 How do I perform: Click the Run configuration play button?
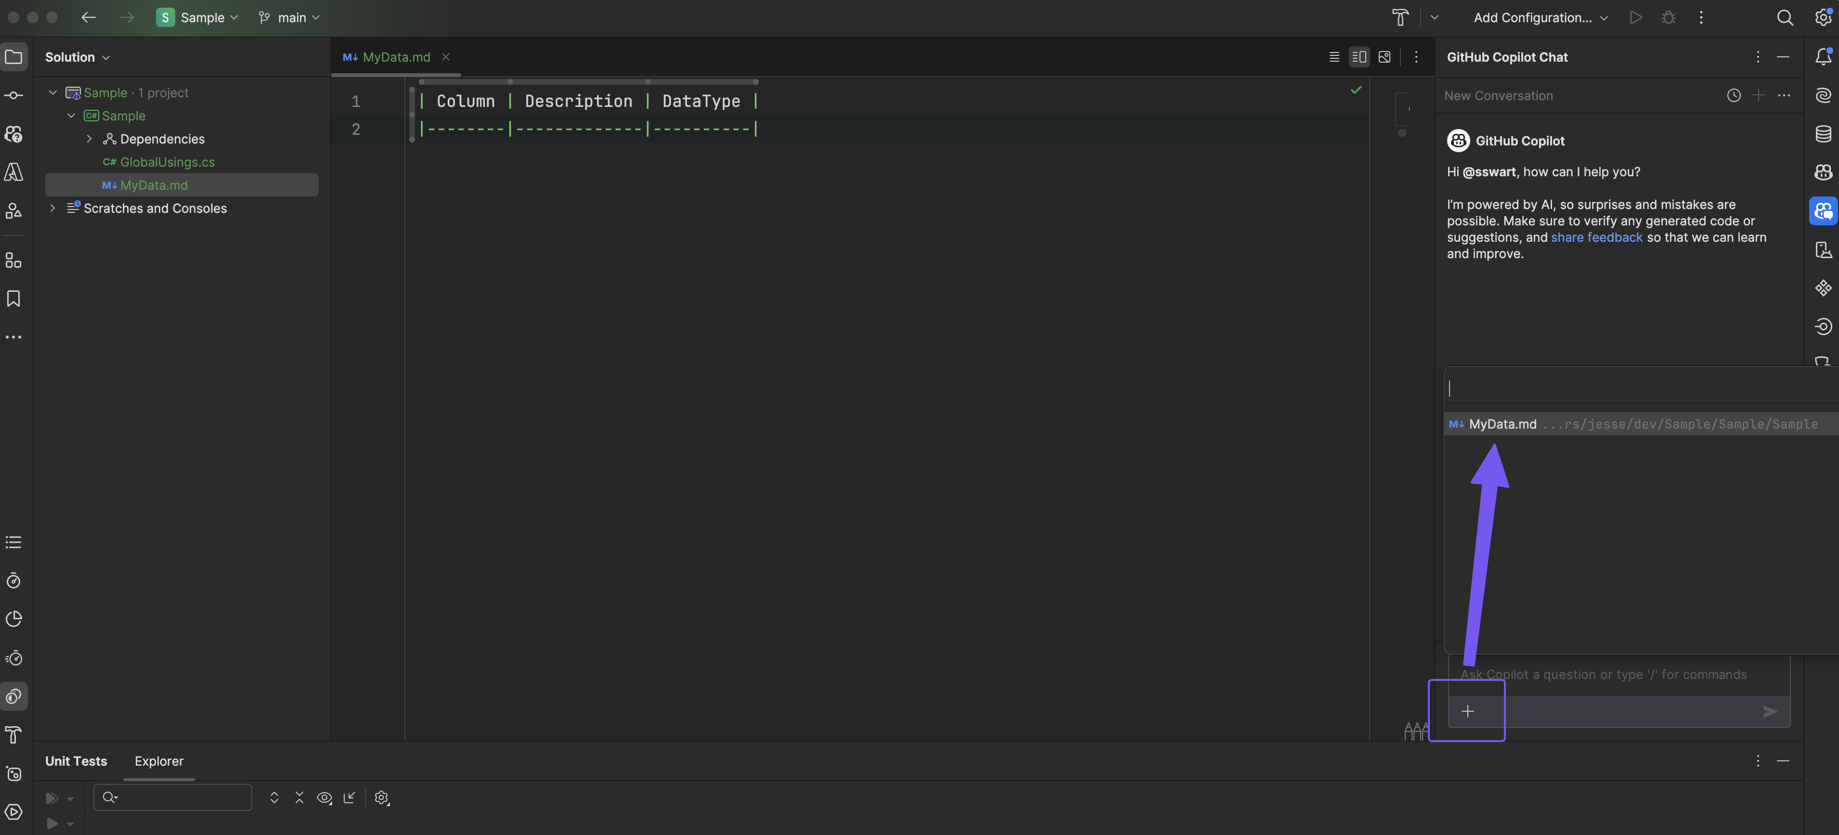click(1635, 18)
